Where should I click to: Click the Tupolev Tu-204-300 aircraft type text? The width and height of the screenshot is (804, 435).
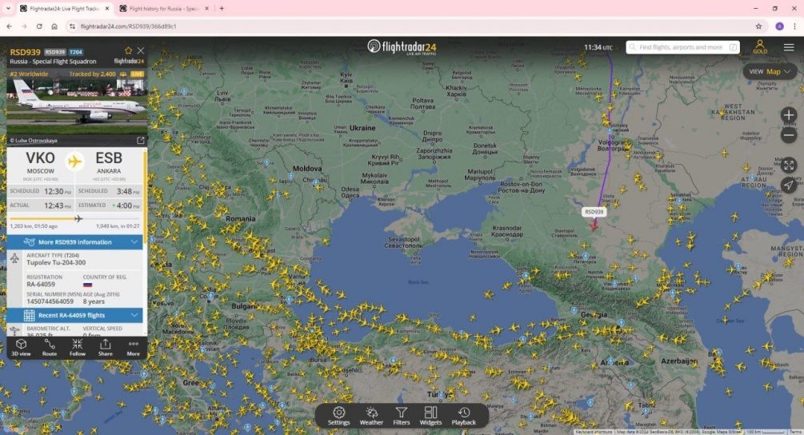56,262
